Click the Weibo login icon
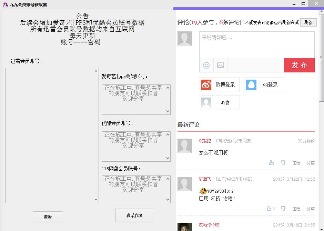The image size is (324, 231). point(206,85)
